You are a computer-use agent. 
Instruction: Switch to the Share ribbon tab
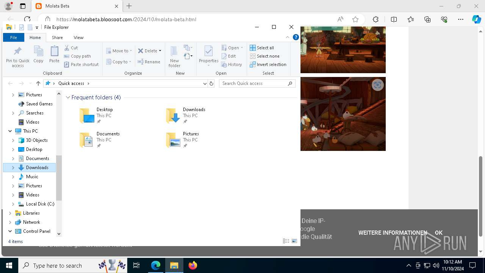(x=57, y=38)
